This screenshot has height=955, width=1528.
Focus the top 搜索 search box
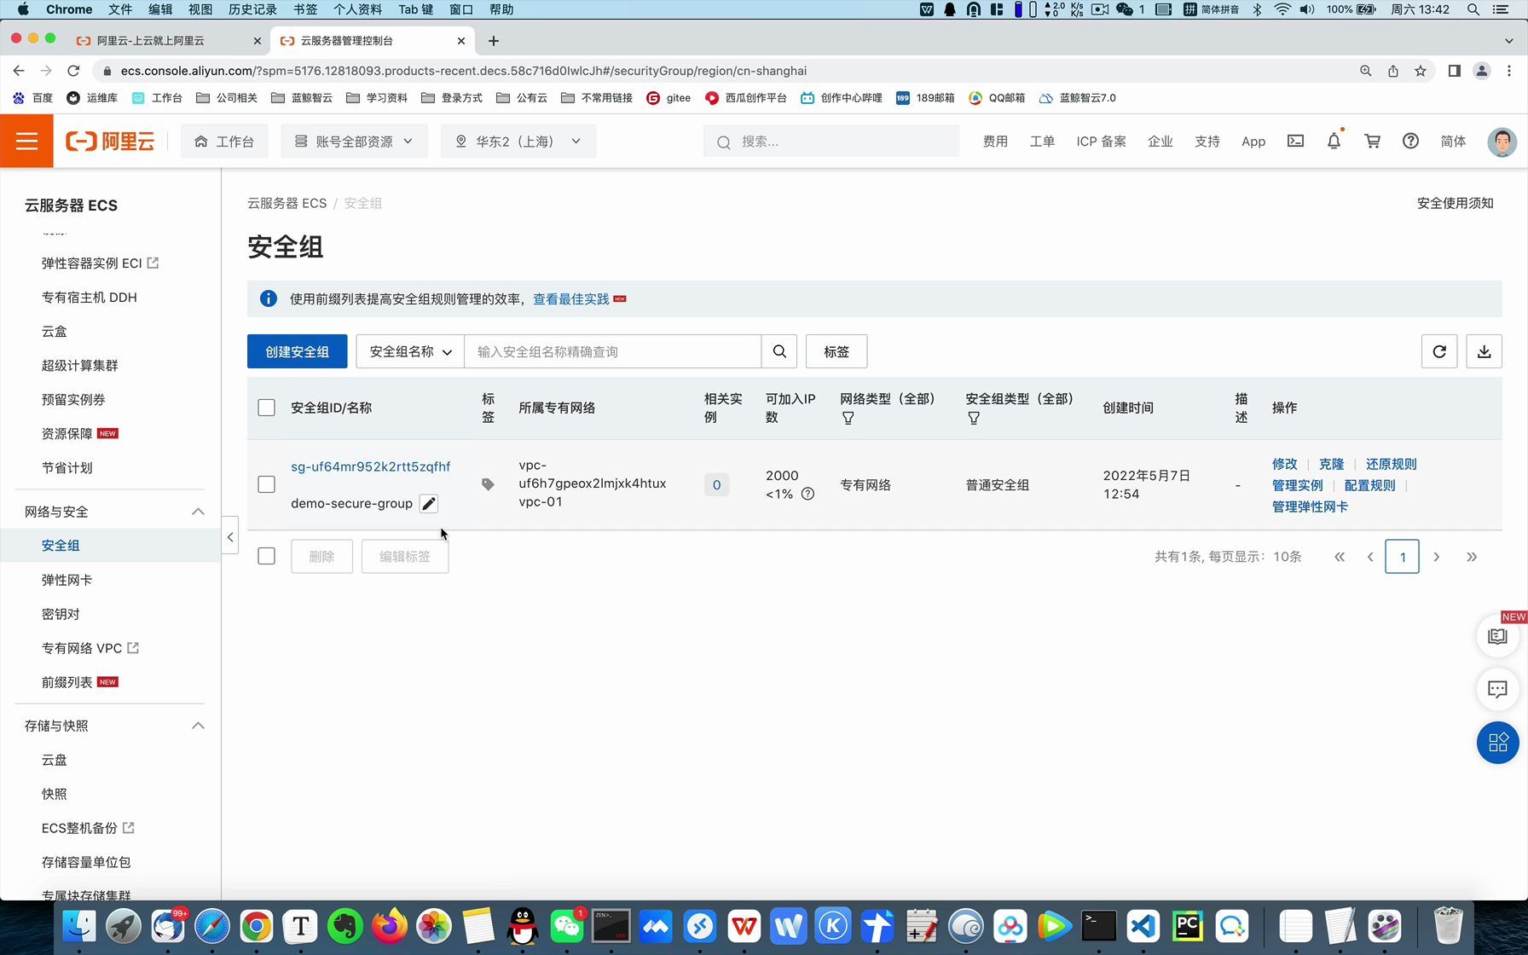click(831, 142)
